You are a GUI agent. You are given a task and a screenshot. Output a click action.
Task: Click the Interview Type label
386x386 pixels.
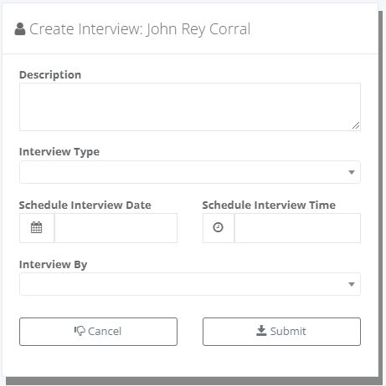click(59, 152)
